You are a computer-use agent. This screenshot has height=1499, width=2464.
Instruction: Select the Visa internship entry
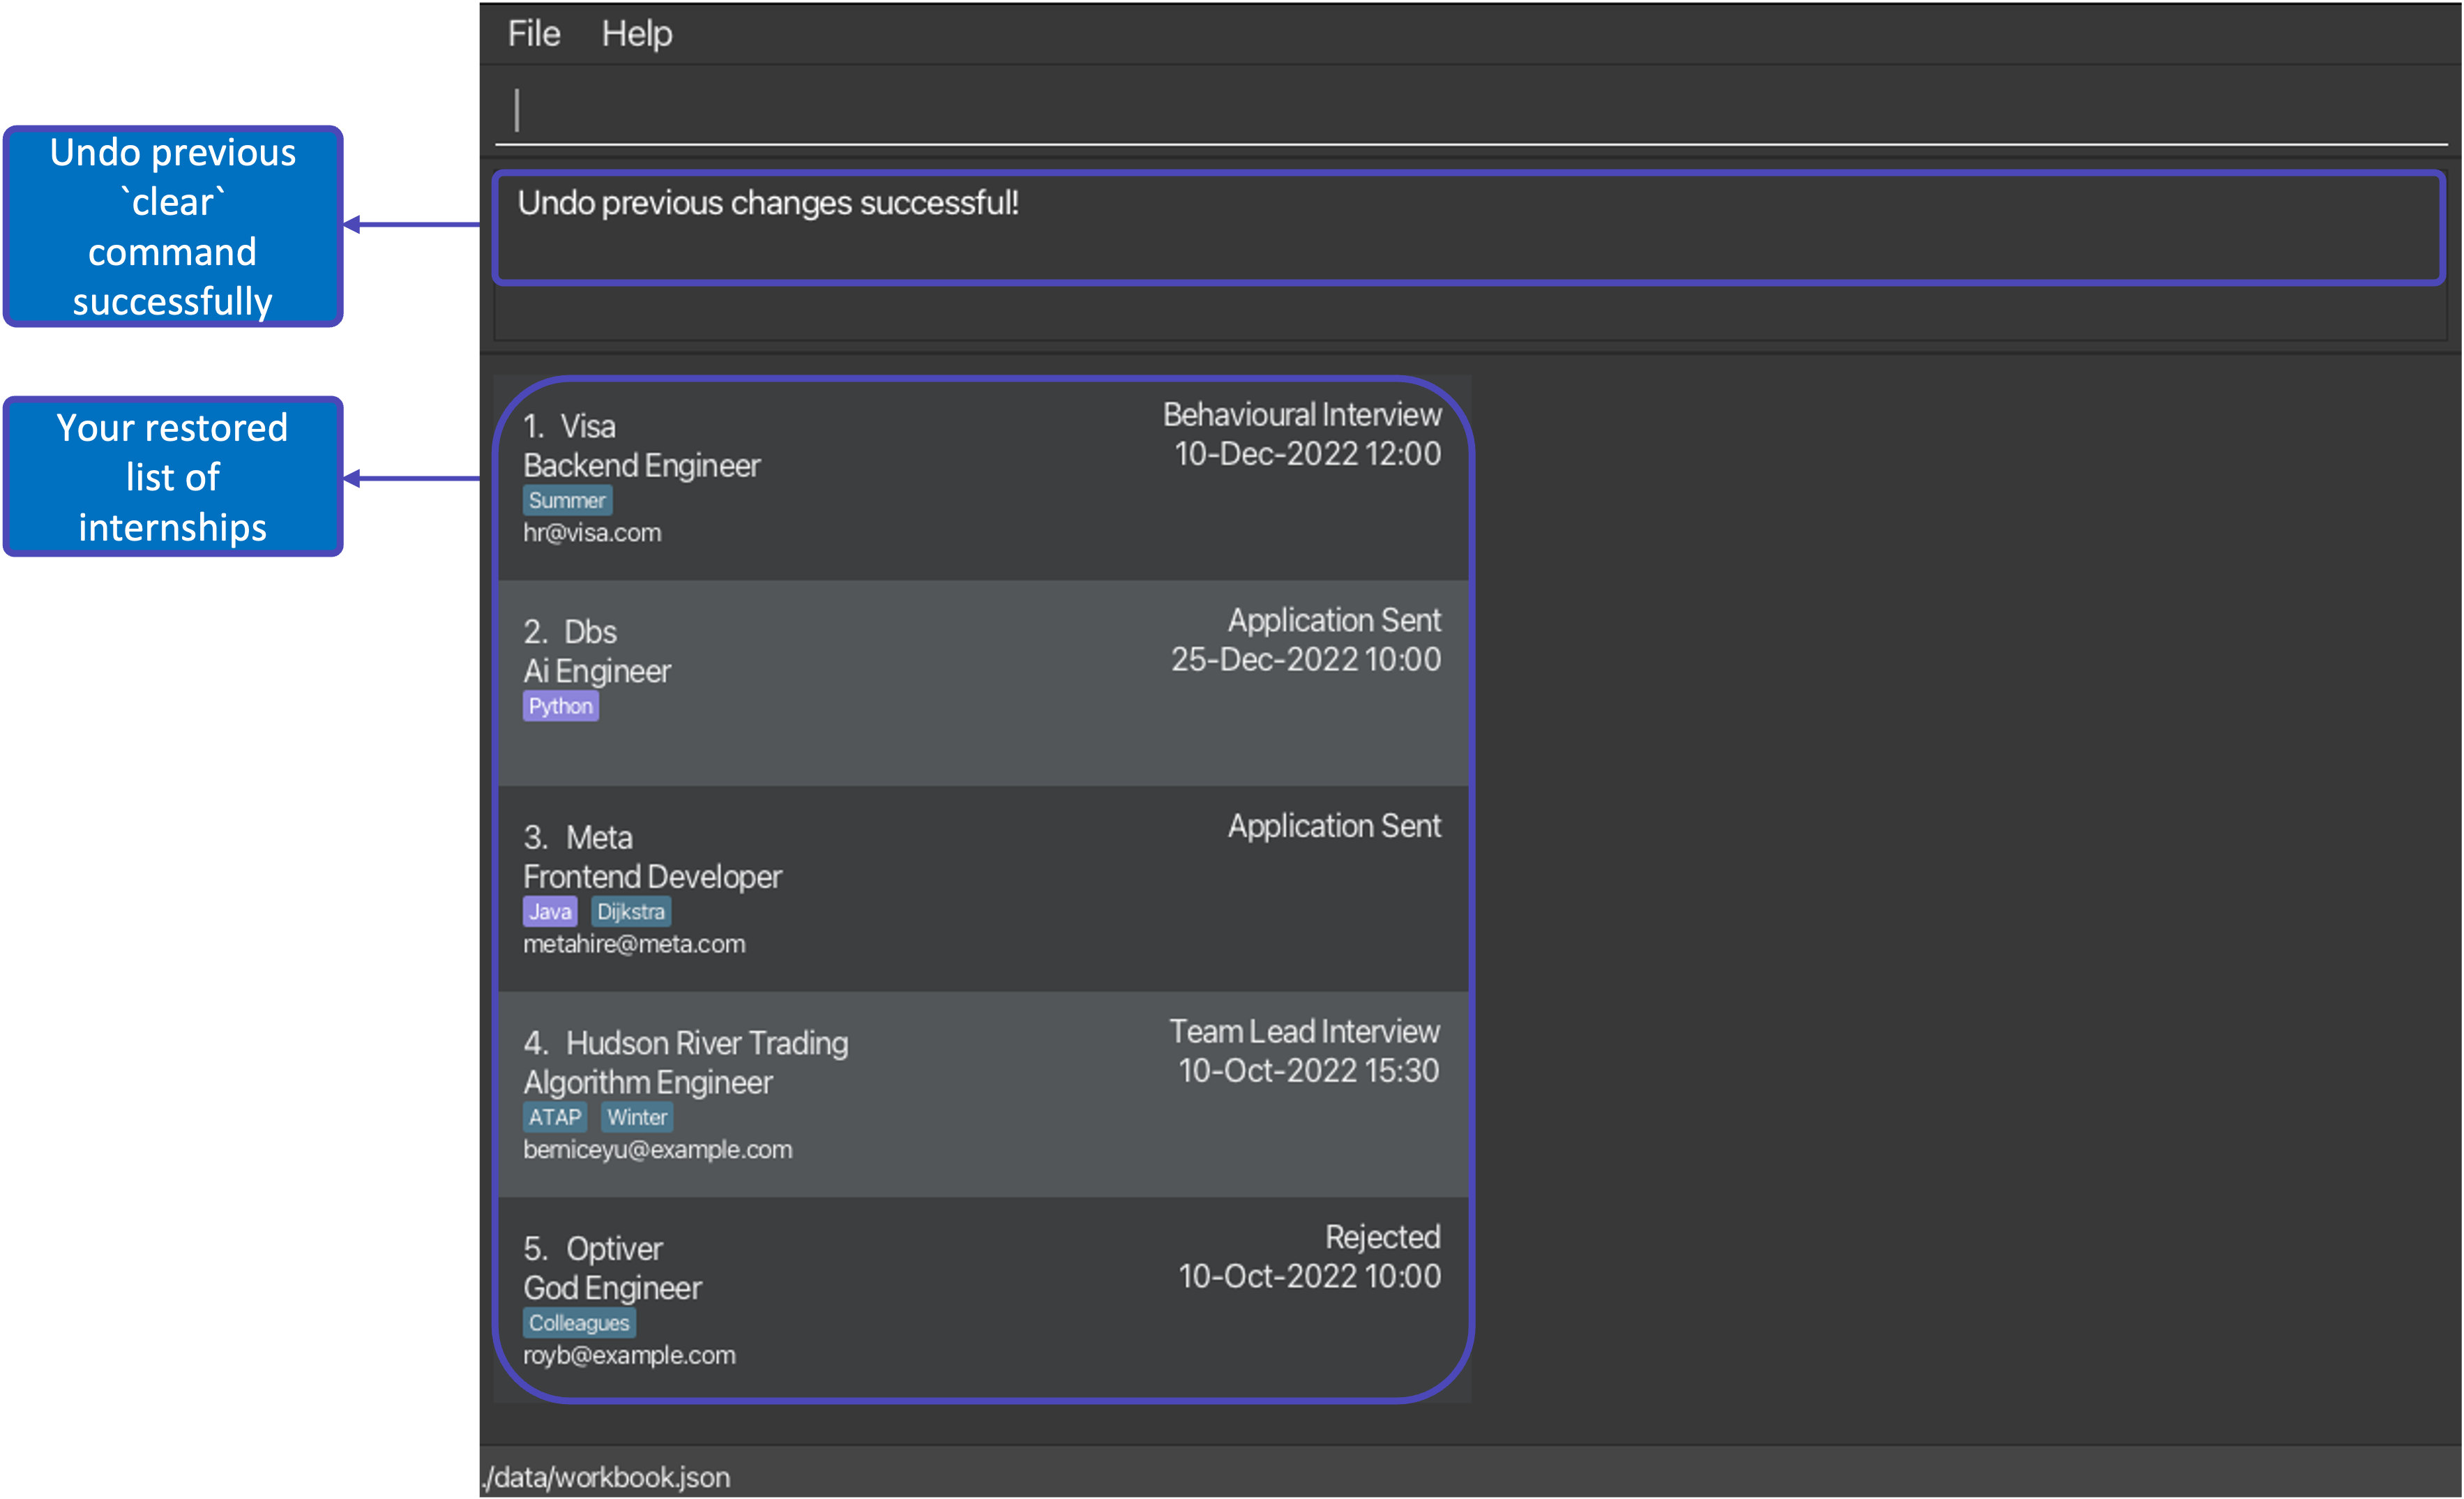(x=984, y=478)
